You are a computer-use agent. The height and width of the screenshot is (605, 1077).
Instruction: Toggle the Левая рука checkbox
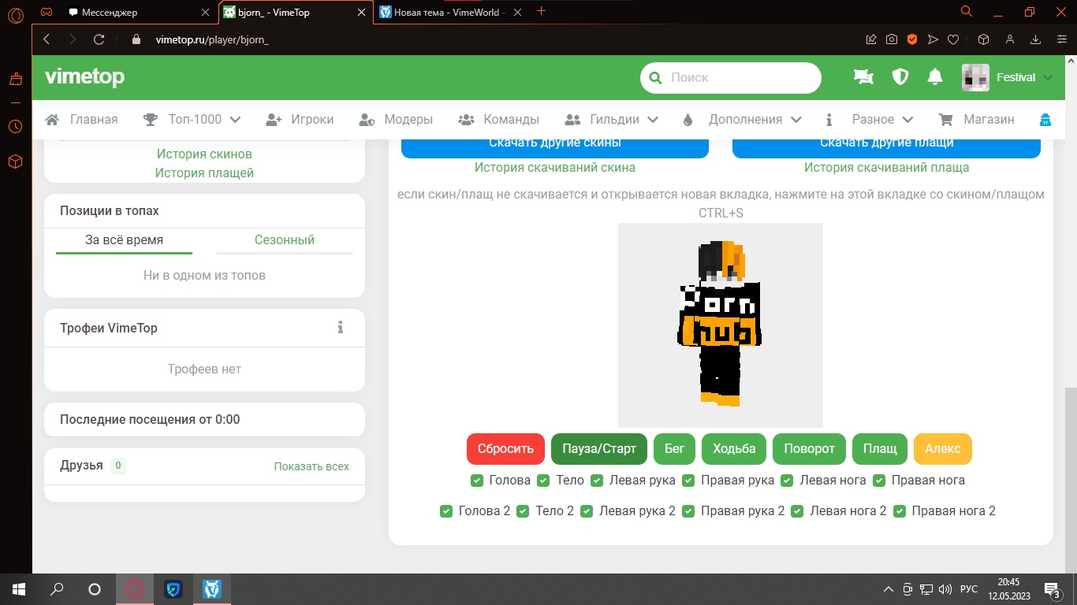tap(595, 481)
